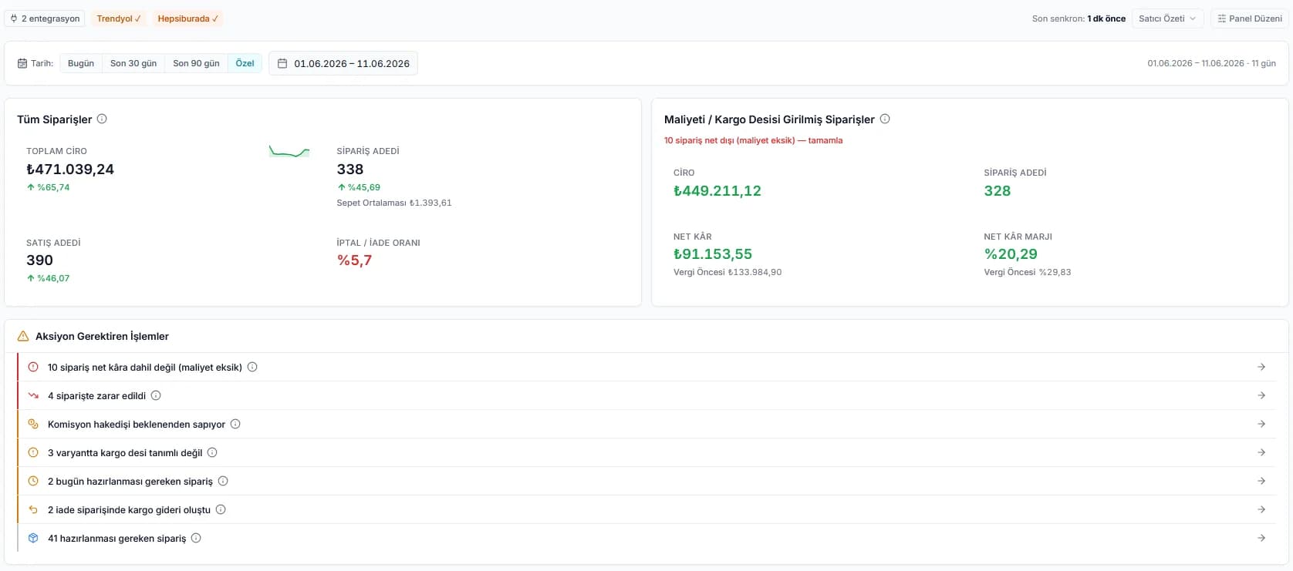Image resolution: width=1293 pixels, height=571 pixels.
Task: Select the Bugün date filter
Action: [81, 63]
